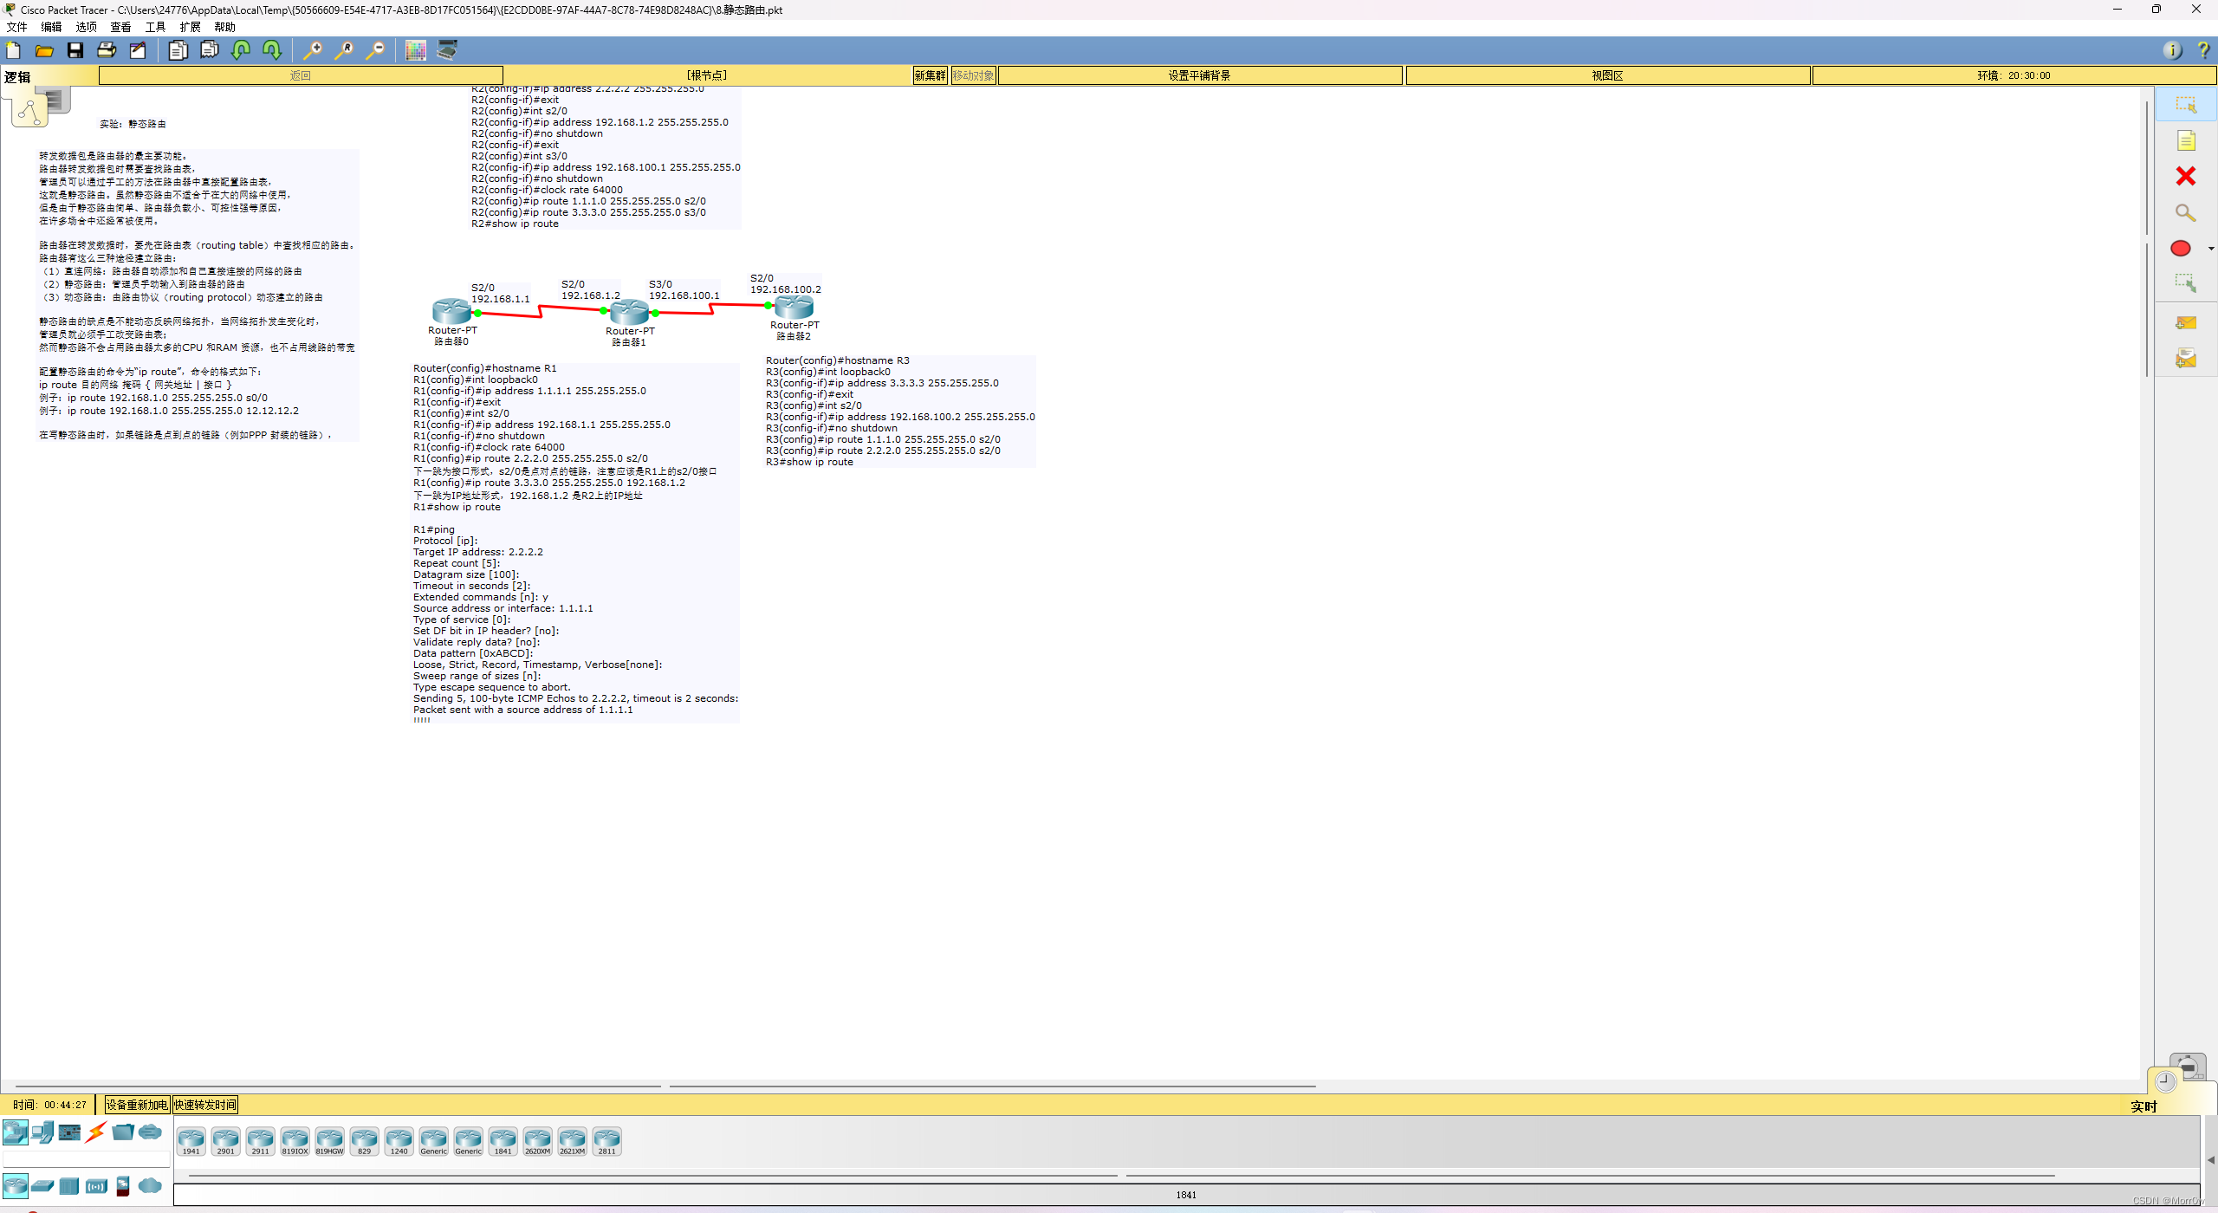
Task: Pick the 1941 router model
Action: (191, 1141)
